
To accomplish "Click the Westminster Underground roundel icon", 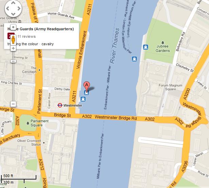I will (60, 105).
